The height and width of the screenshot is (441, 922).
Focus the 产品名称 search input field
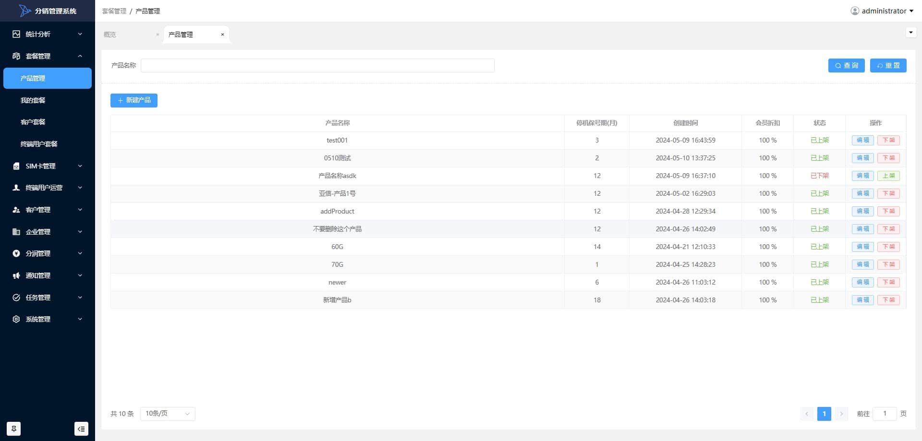[x=317, y=65]
